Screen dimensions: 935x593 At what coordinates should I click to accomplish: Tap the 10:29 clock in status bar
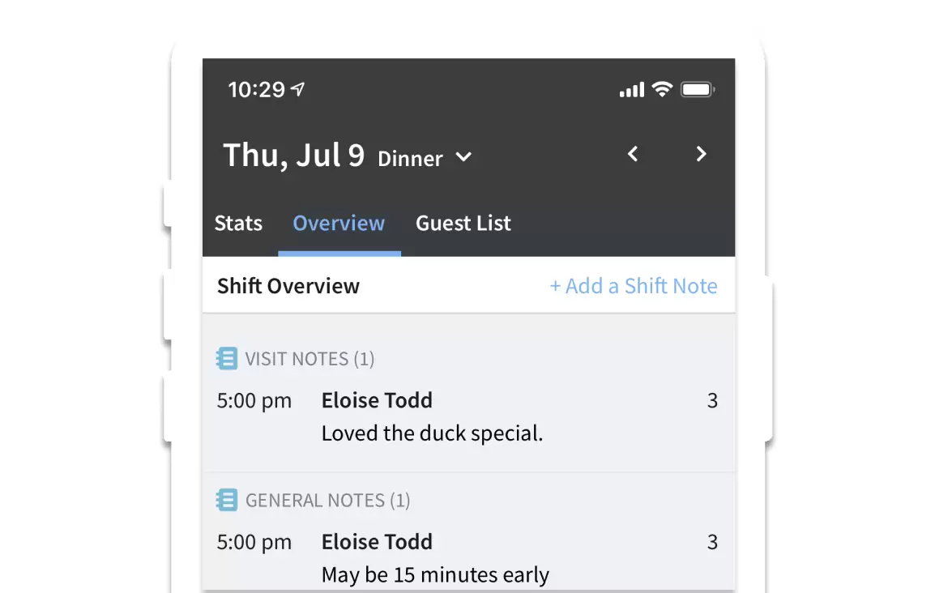256,89
